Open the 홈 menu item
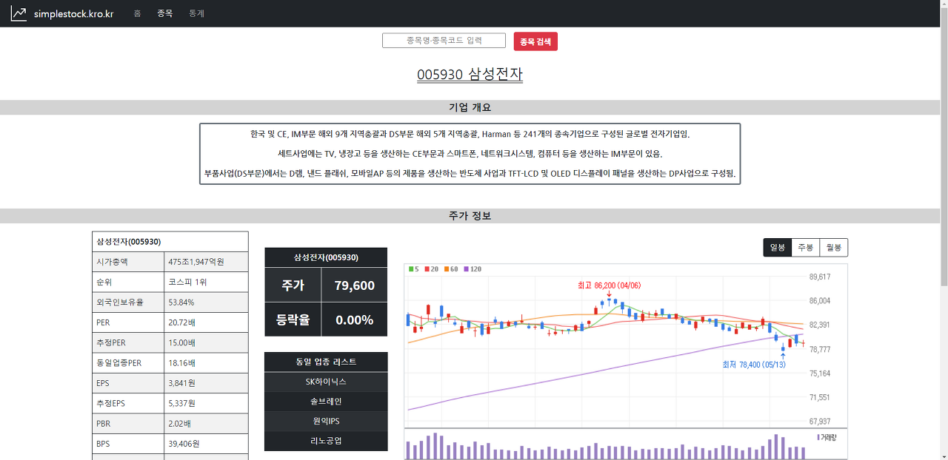This screenshot has height=460, width=948. tap(136, 13)
